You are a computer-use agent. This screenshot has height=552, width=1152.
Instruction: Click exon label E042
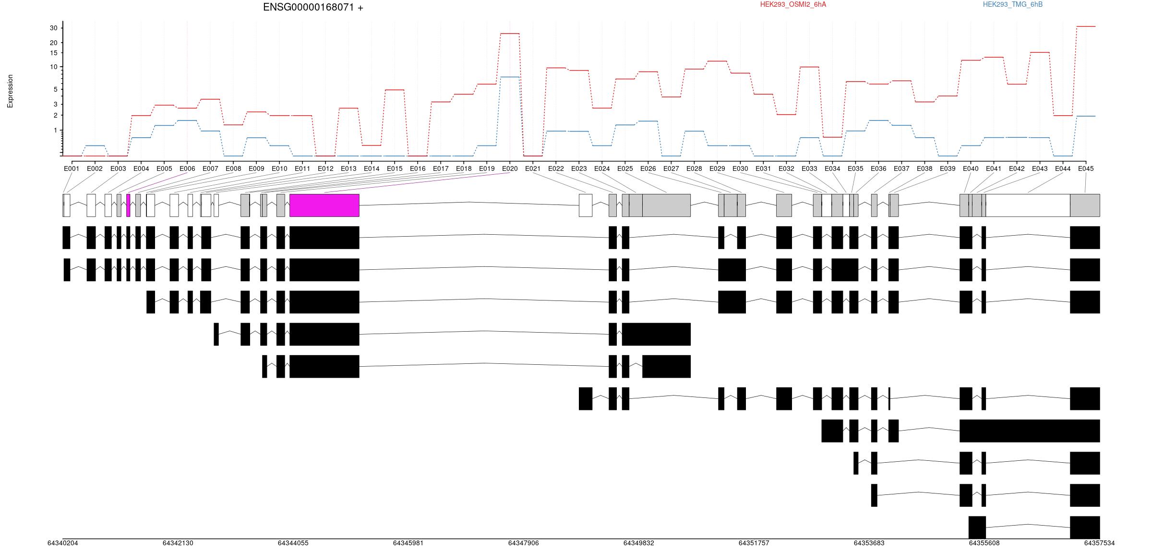(1017, 168)
